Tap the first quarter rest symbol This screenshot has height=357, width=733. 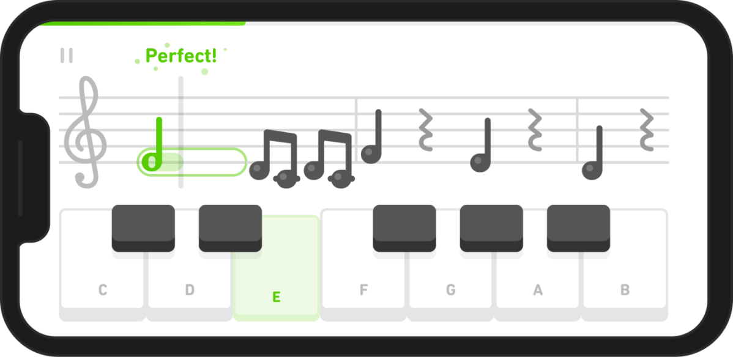click(425, 130)
